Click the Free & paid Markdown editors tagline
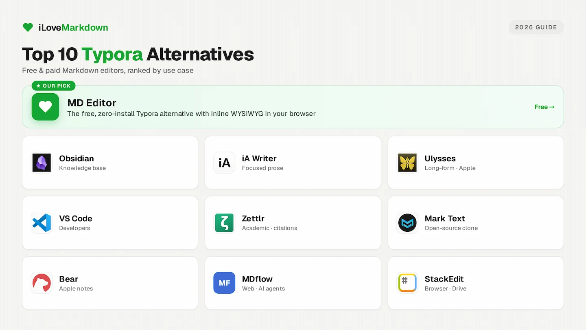The width and height of the screenshot is (586, 330). click(108, 70)
